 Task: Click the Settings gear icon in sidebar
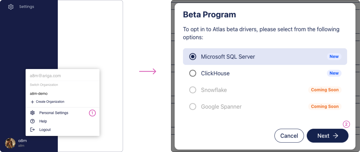pyautogui.click(x=11, y=7)
